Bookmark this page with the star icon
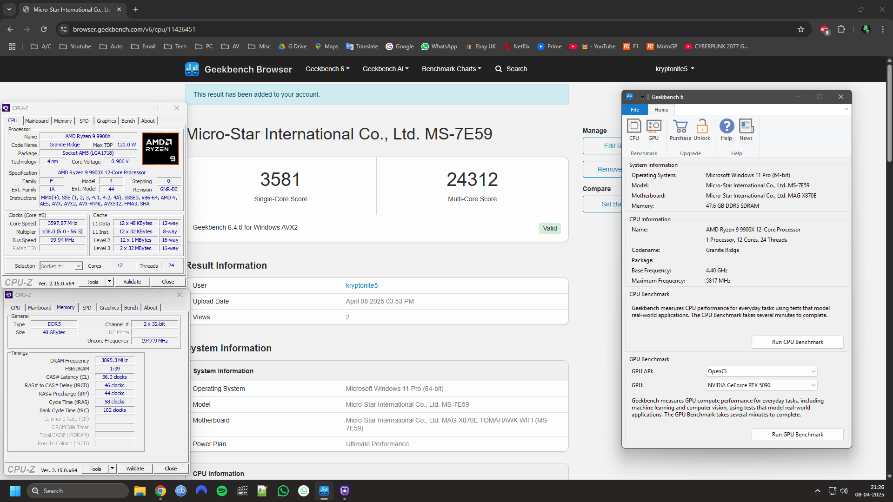This screenshot has height=502, width=893. click(801, 29)
